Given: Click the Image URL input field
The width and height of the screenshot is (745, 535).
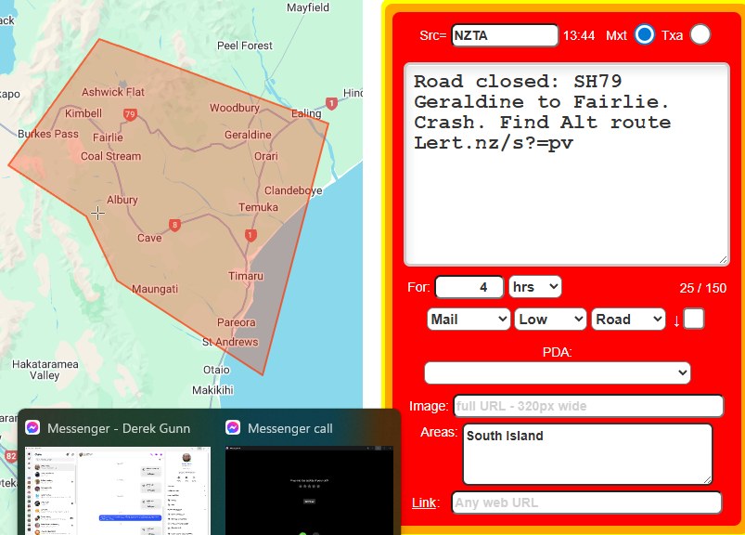Looking at the screenshot, I should tap(588, 406).
